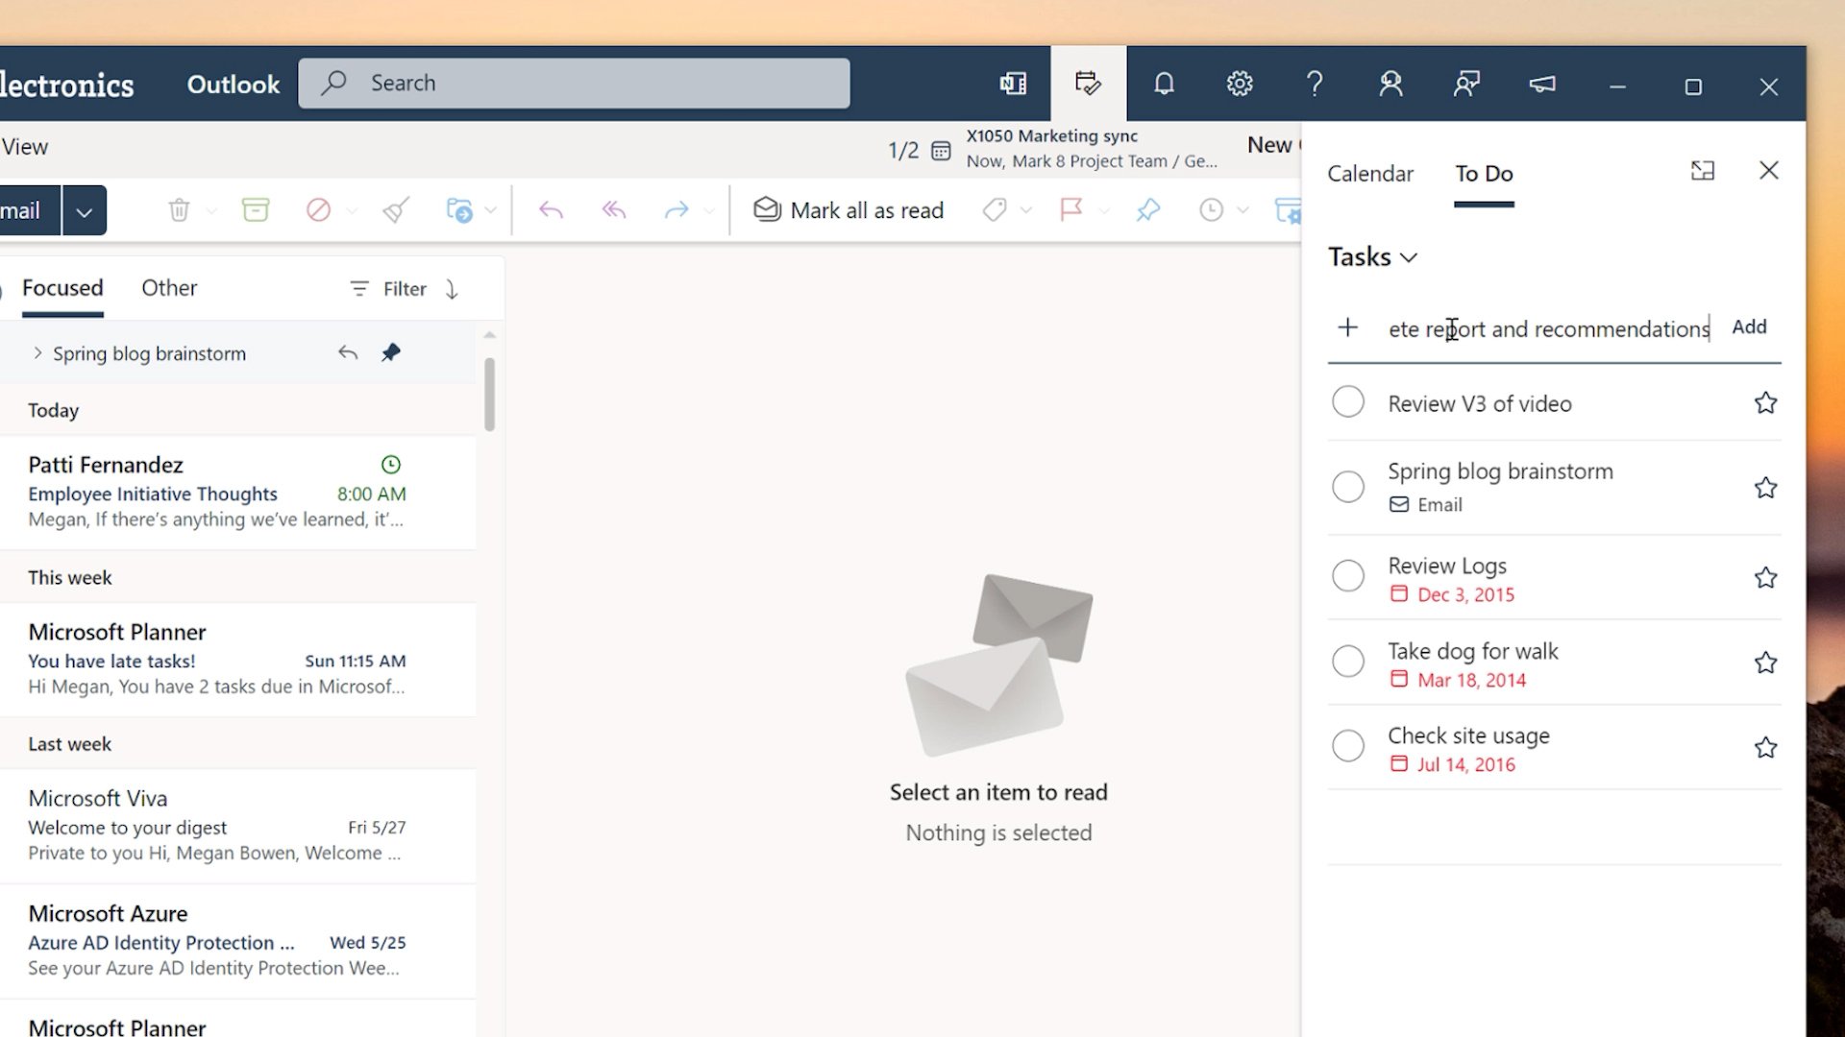This screenshot has height=1037, width=1845.
Task: Open Move to dropdown arrow
Action: coord(491,210)
